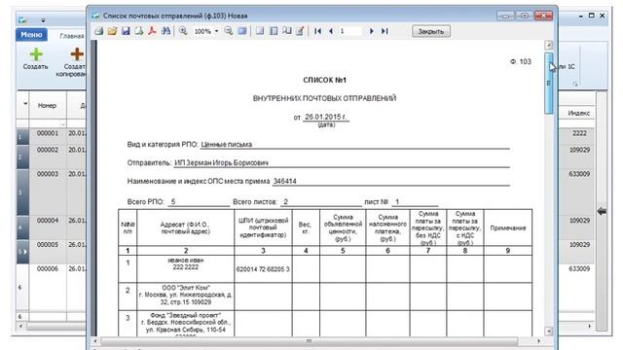Screen dimensions: 623x350
Task: Click preview horizontal scrollbar left arrow
Action: click(x=95, y=341)
